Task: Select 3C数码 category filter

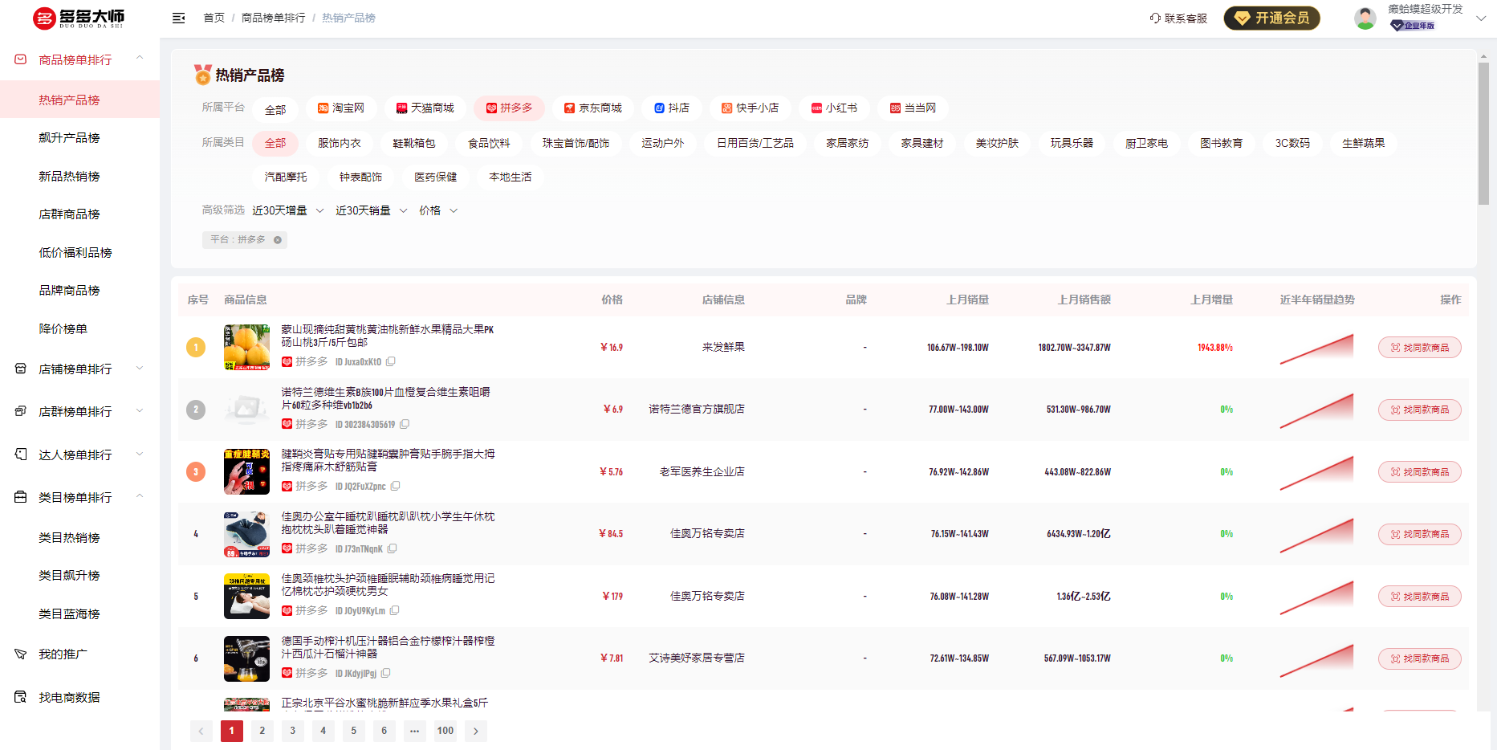Action: 1292,143
